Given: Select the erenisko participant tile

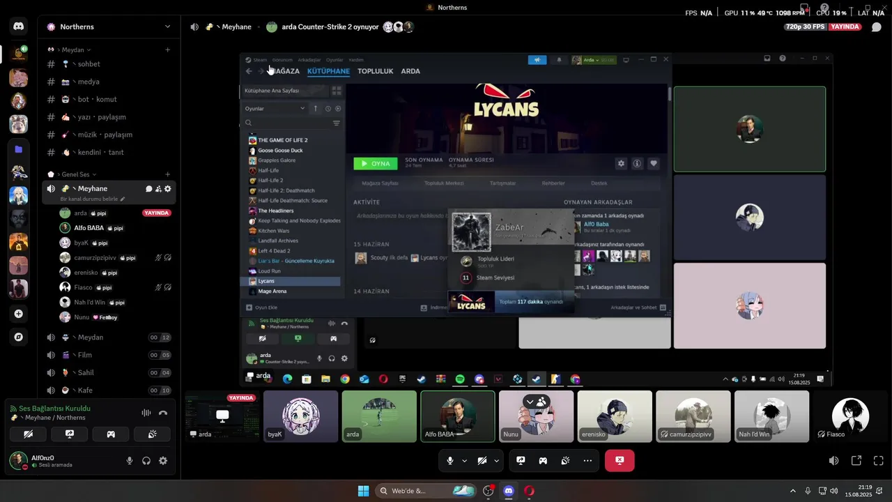Looking at the screenshot, I should [615, 416].
